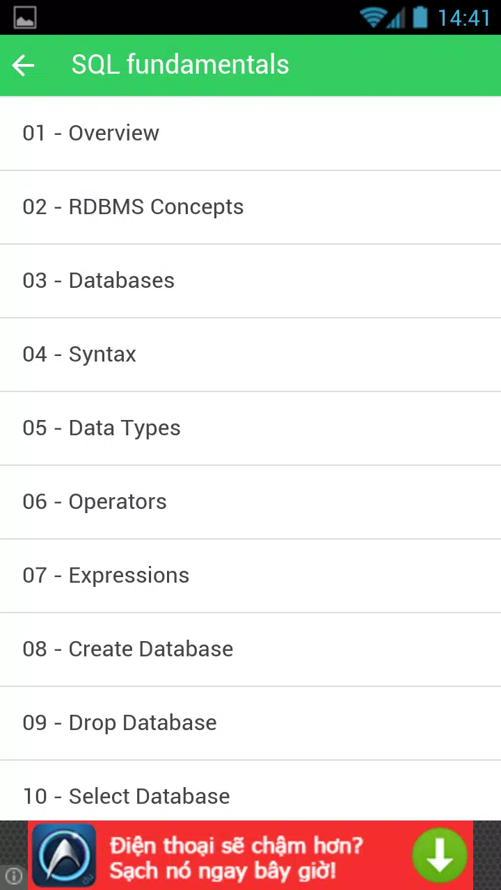The image size is (501, 890).
Task: Open 02 - RDBMS Concepts lesson
Action: click(x=250, y=207)
